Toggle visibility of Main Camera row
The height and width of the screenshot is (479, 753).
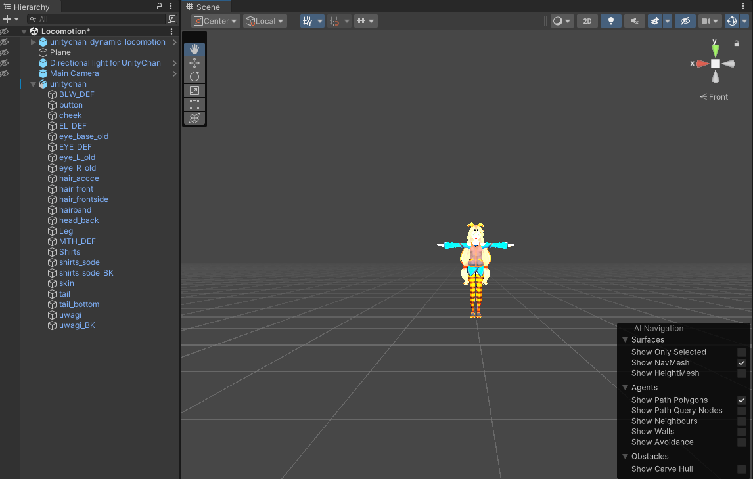pos(5,73)
